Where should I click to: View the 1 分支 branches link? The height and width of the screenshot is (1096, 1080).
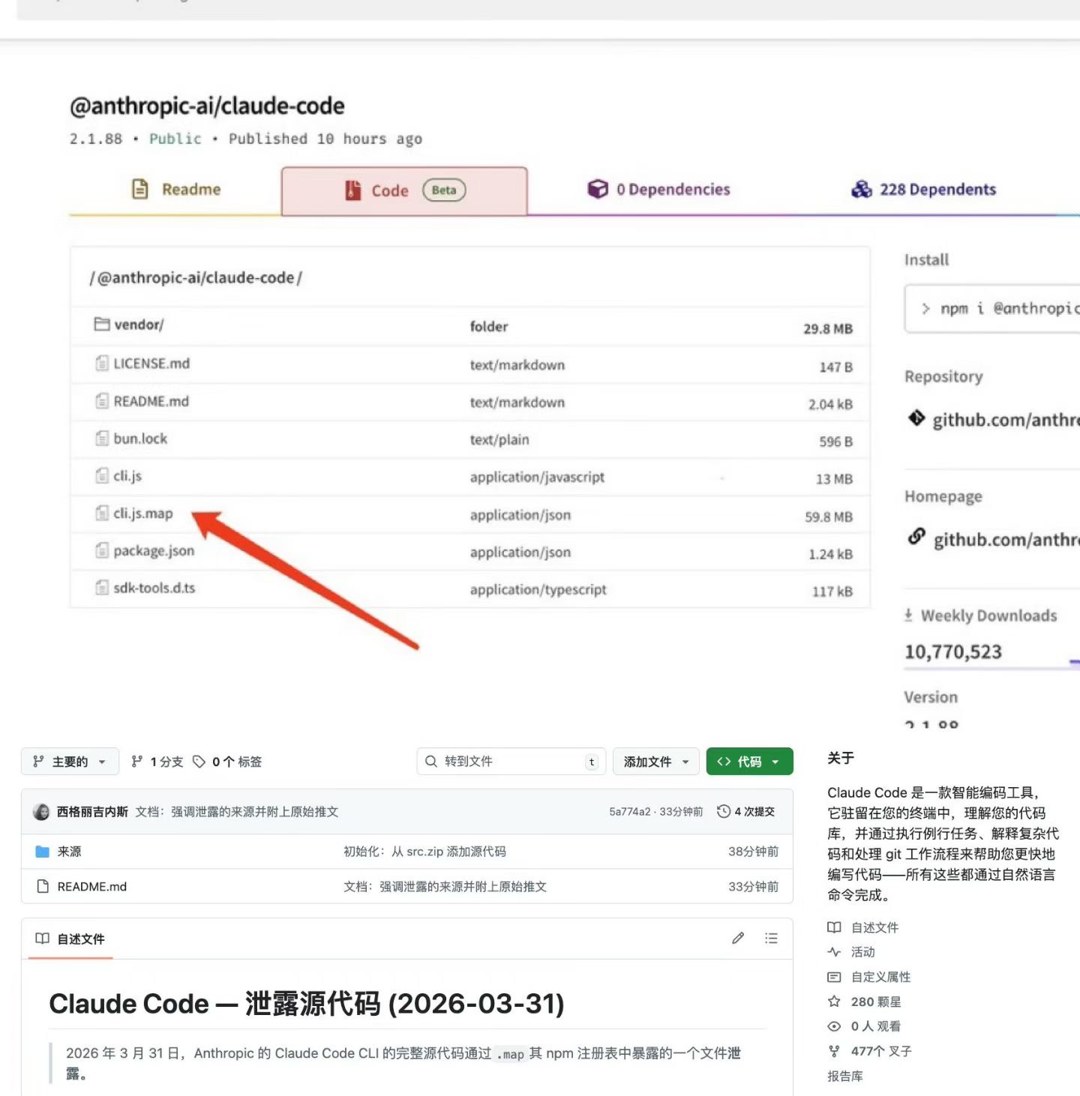pyautogui.click(x=157, y=762)
